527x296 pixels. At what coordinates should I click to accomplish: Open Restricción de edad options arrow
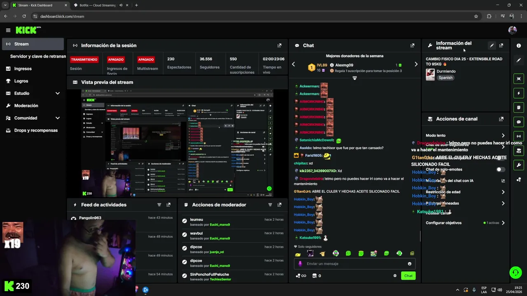coord(503,192)
